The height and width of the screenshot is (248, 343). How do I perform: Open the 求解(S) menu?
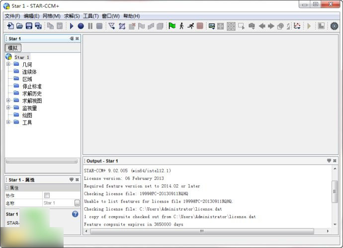72,16
